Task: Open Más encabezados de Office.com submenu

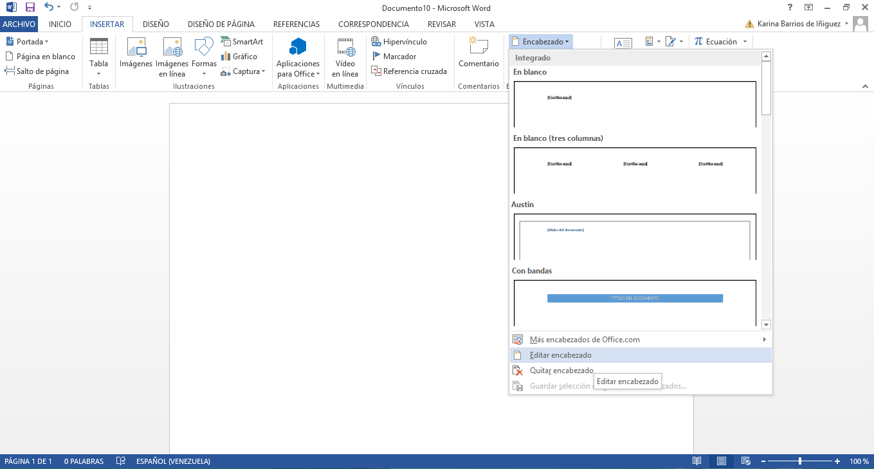Action: coord(641,340)
